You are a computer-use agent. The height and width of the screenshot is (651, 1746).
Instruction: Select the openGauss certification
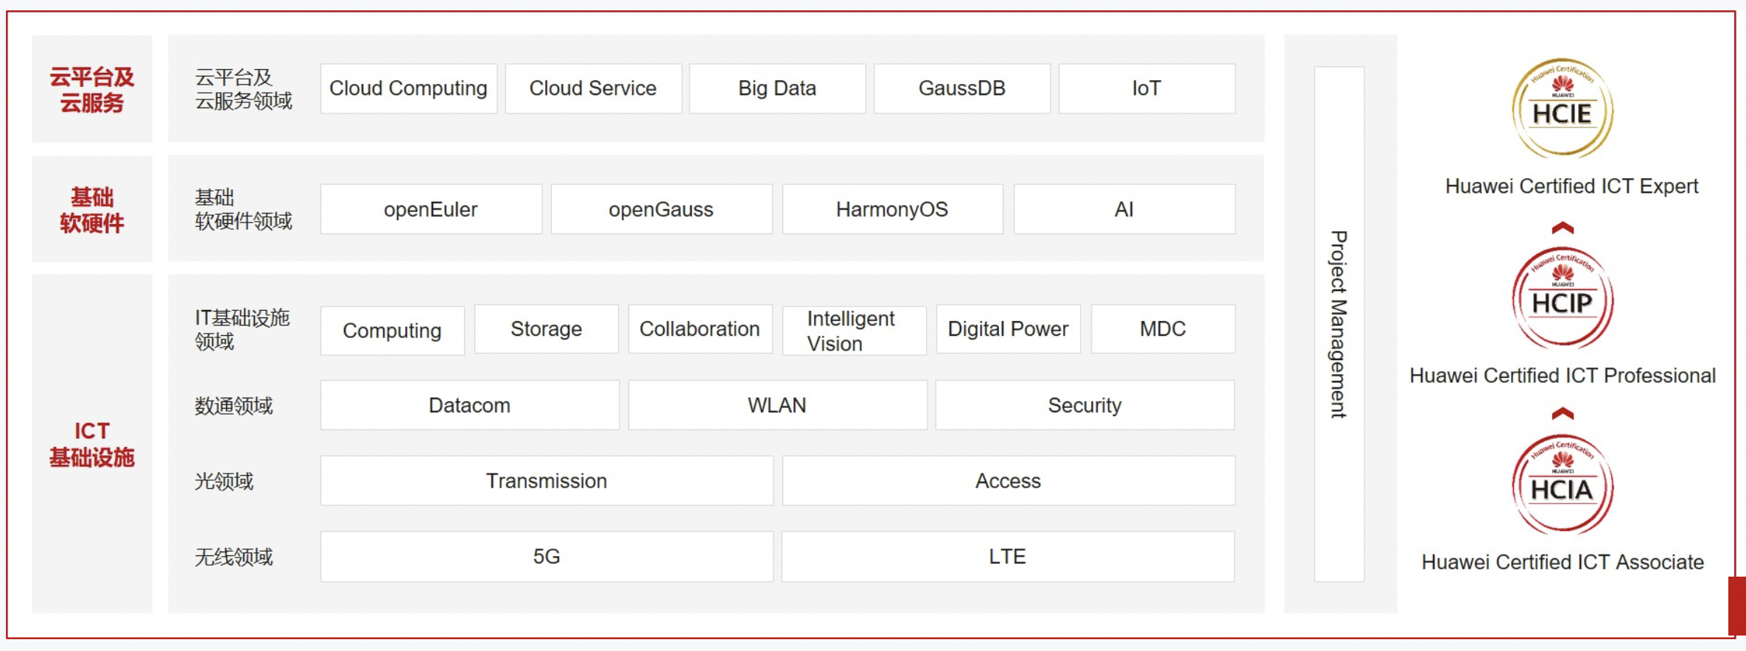point(662,209)
